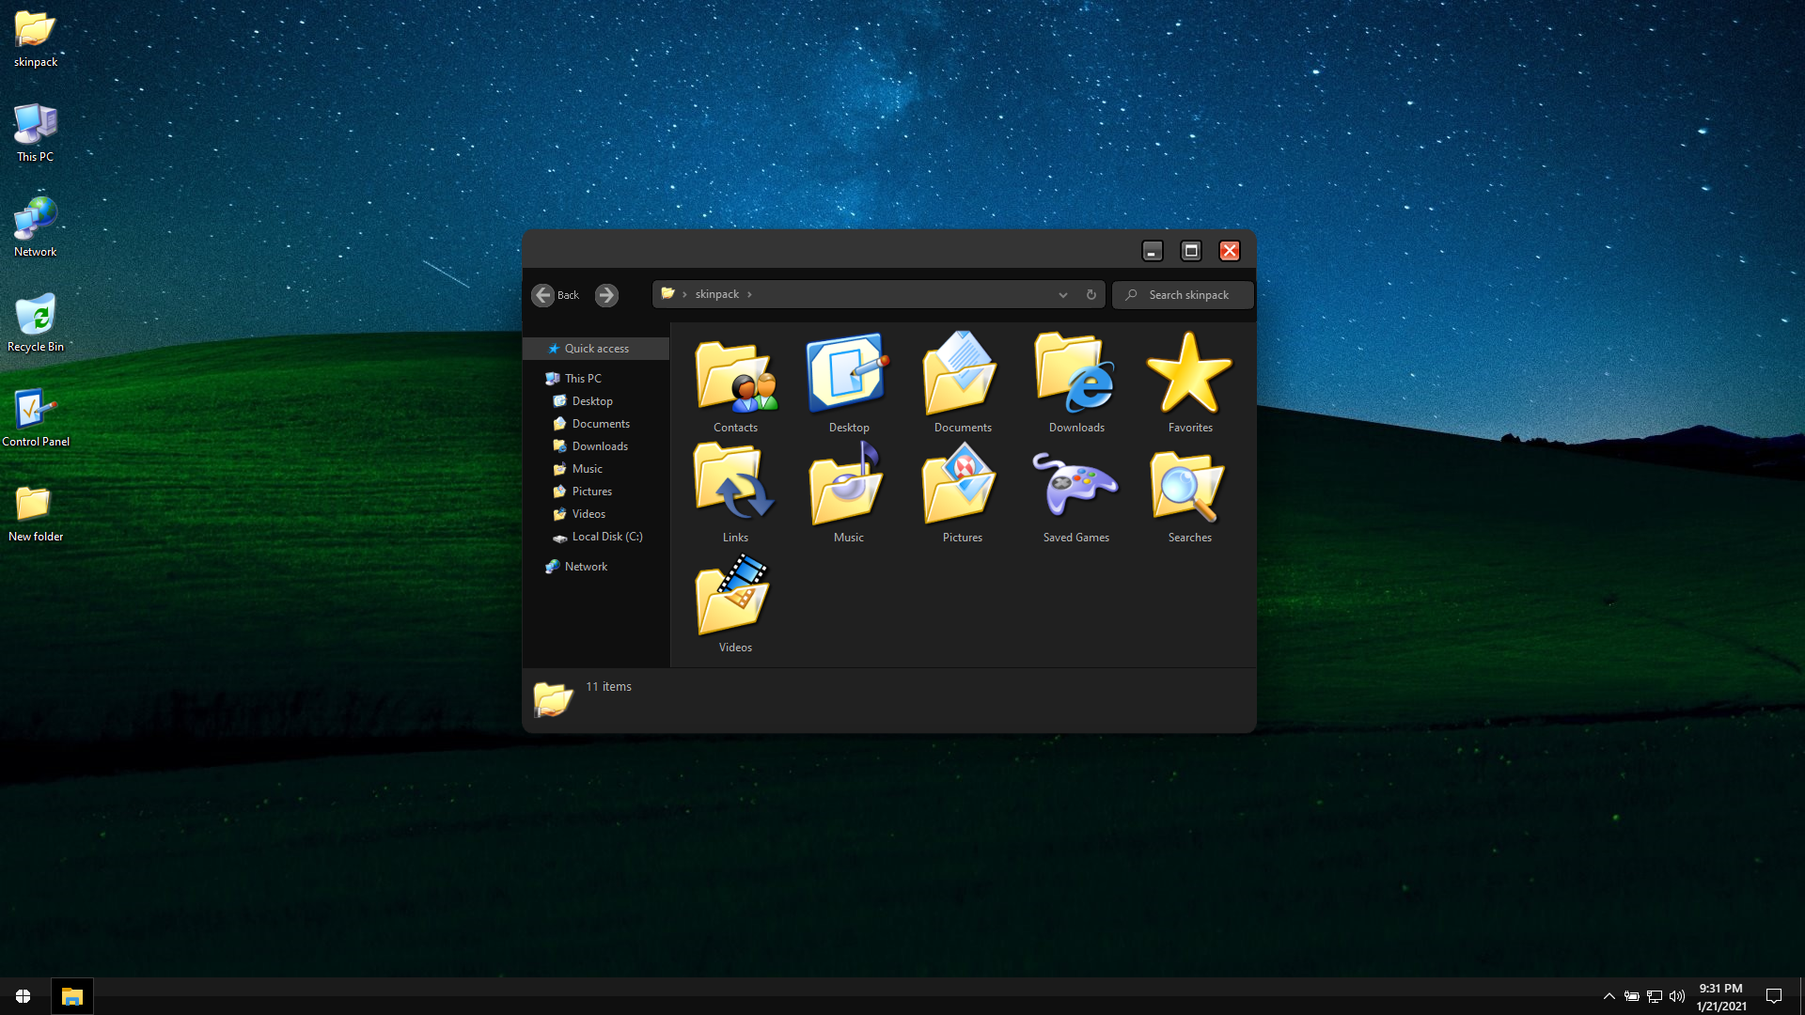1805x1015 pixels.
Task: Expand the address bar history dropdown
Action: pyautogui.click(x=1063, y=295)
